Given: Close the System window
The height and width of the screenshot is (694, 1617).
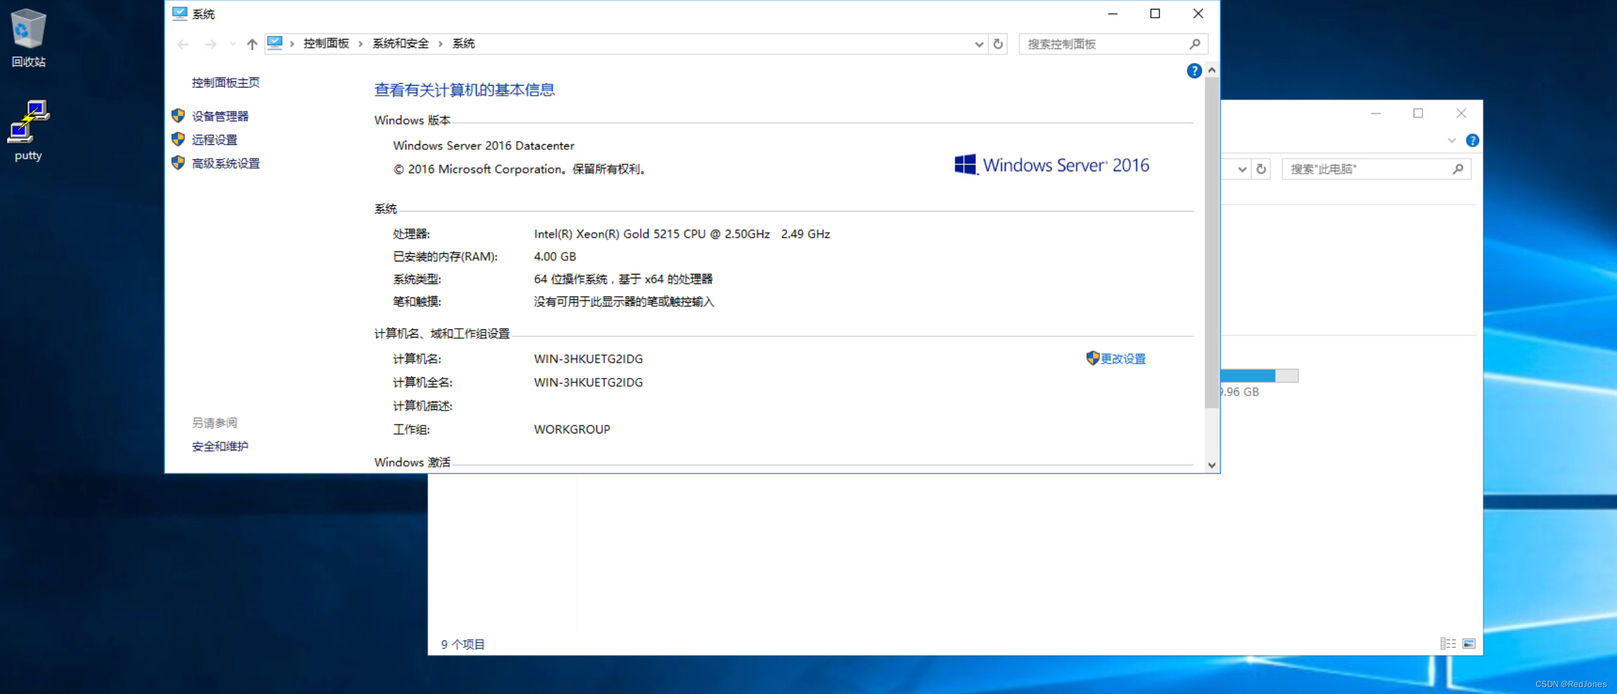Looking at the screenshot, I should tap(1198, 13).
